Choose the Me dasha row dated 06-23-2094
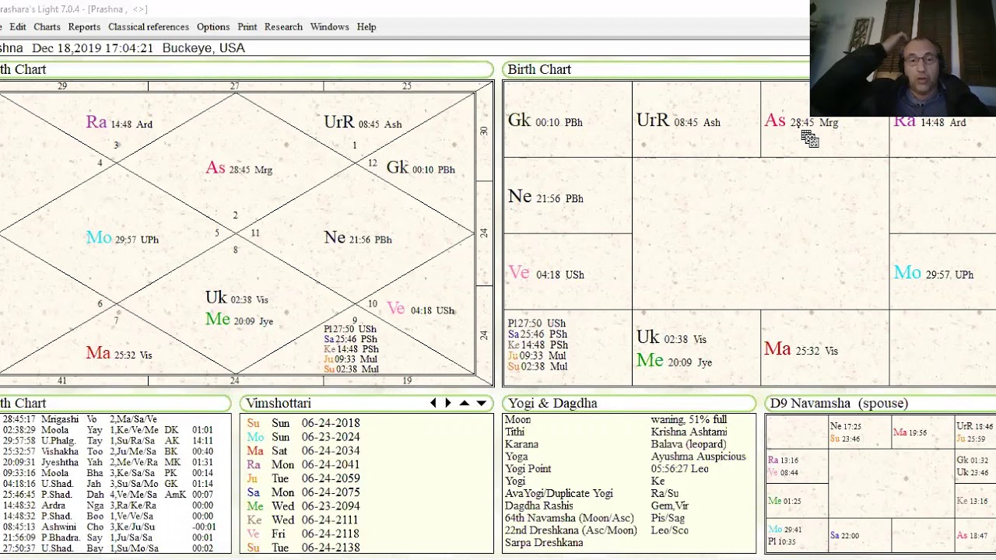Image resolution: width=996 pixels, height=560 pixels. click(x=303, y=506)
